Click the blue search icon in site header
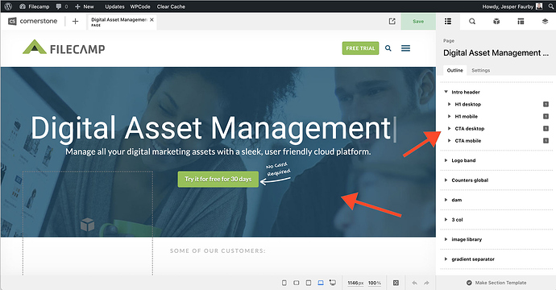Viewport: 556px width, 290px height. pos(388,48)
